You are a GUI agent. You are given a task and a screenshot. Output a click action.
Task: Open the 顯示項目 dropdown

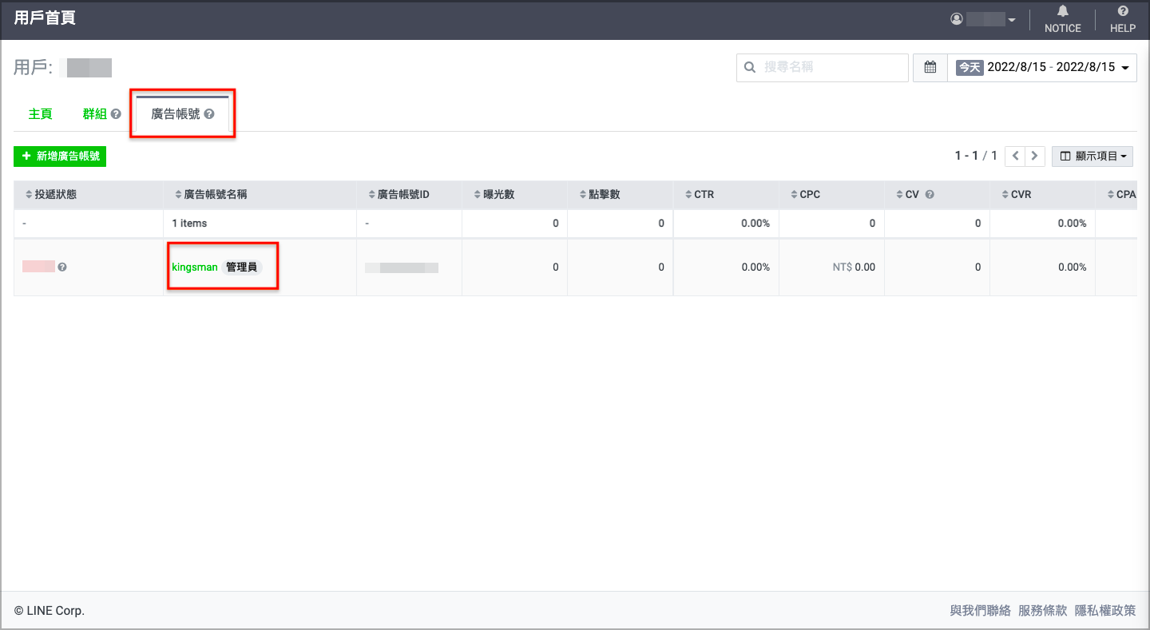click(x=1092, y=157)
